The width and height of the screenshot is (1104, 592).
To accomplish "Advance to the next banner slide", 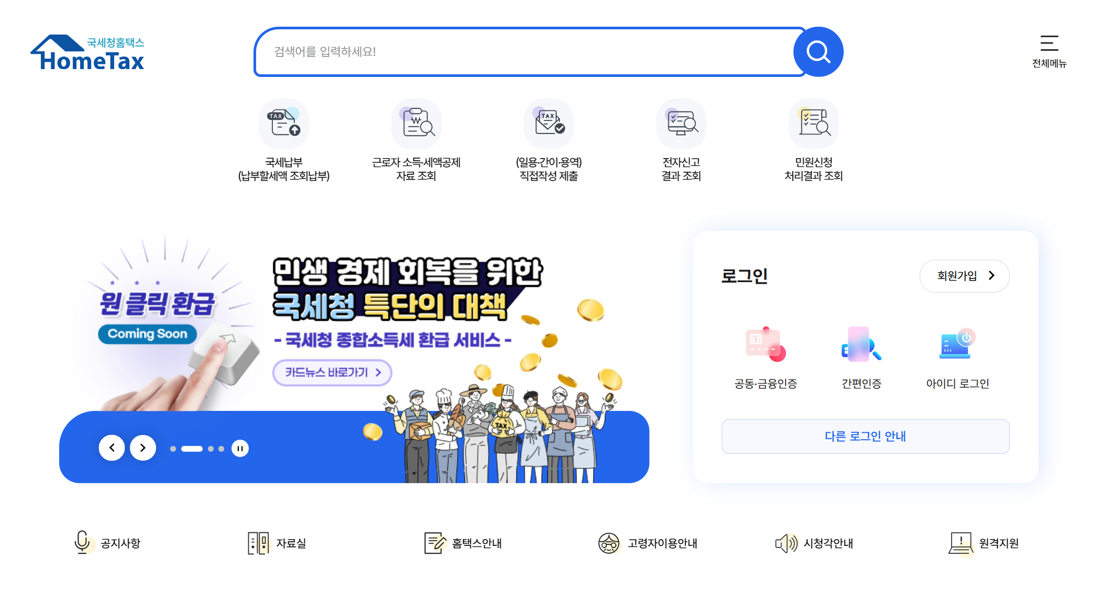I will (x=143, y=448).
